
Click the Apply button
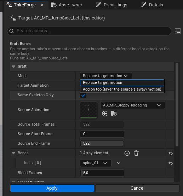[52, 188]
